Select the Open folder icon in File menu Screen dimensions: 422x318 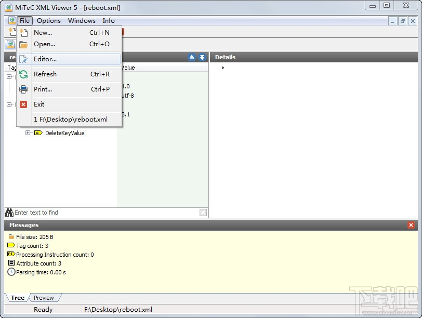point(23,44)
